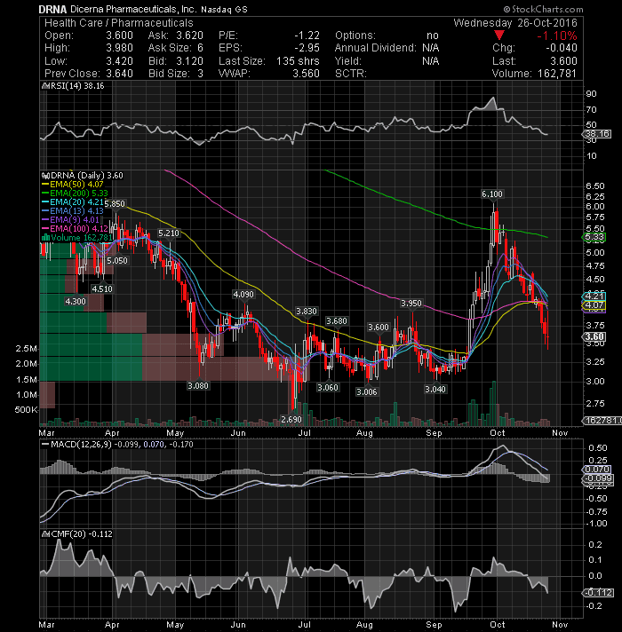Click the date Wednesday 26-Oct-2016
Viewport: 622px width, 632px height.
click(x=515, y=23)
